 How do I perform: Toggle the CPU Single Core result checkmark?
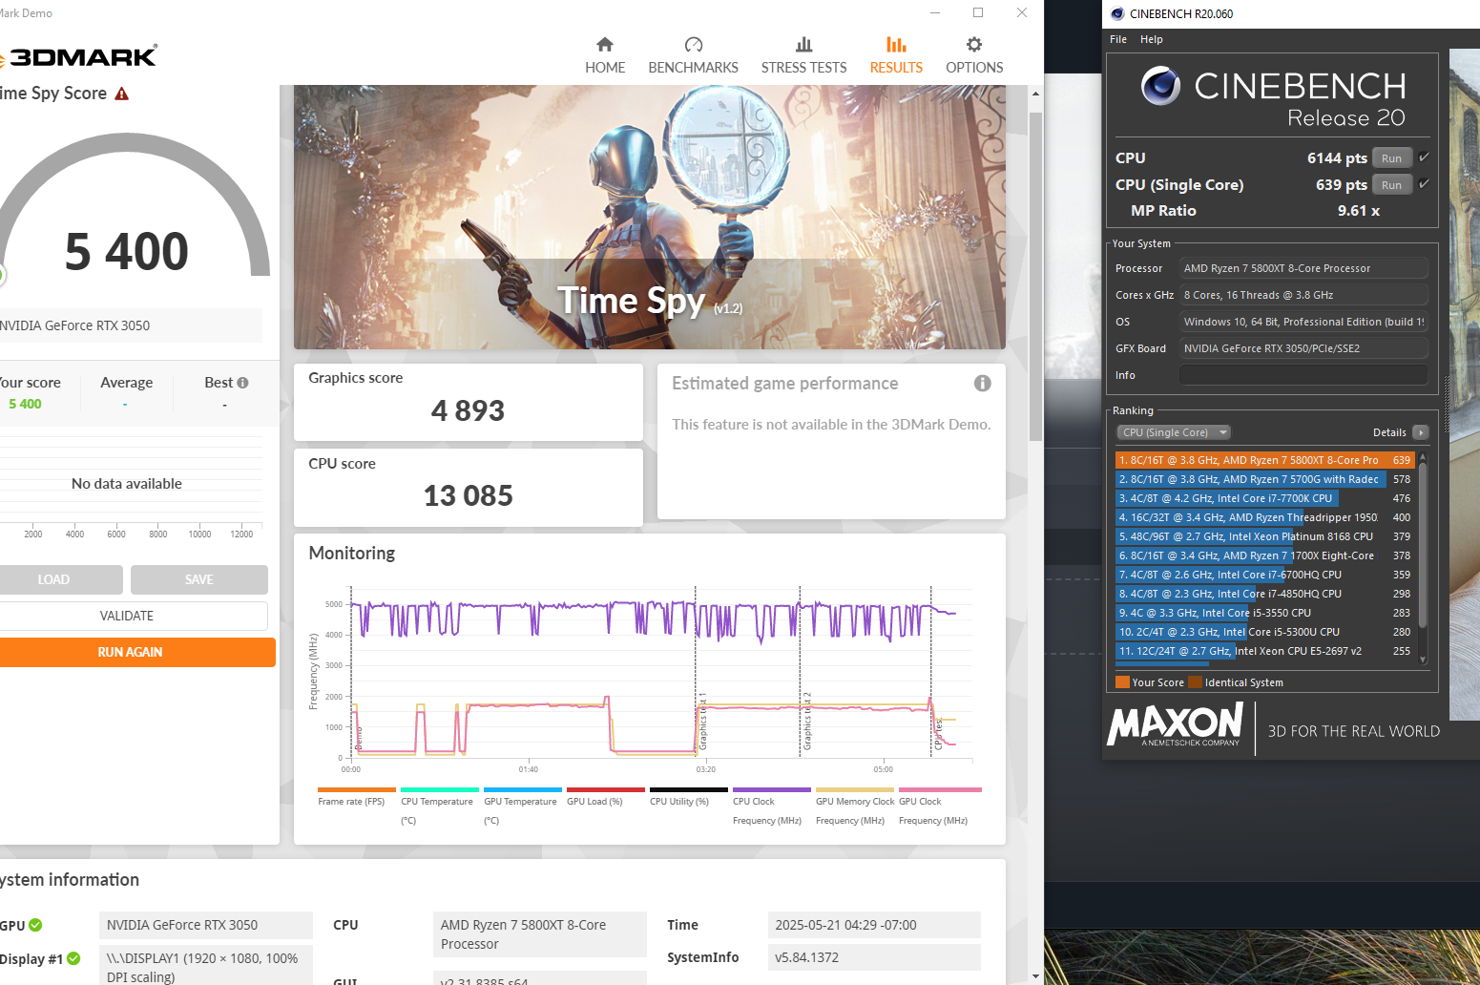click(x=1424, y=184)
